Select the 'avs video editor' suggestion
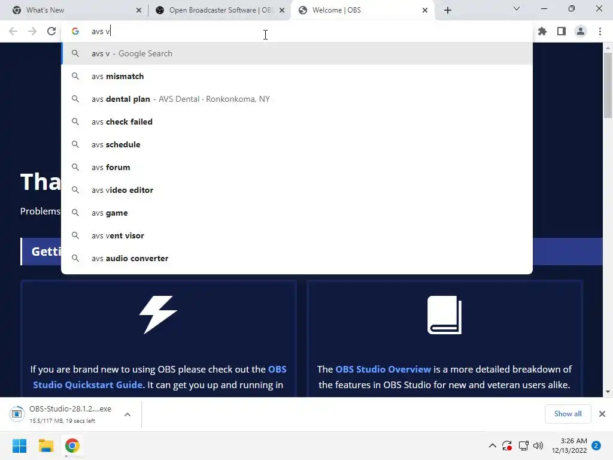613x460 pixels. point(297,190)
